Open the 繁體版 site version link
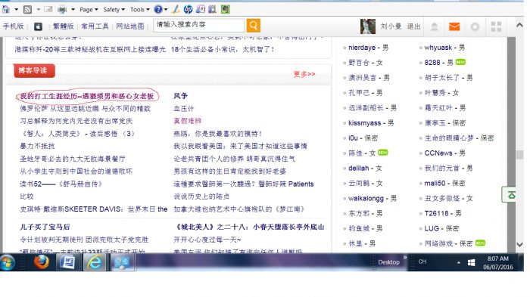 [x=63, y=26]
